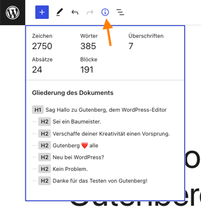Click the WordPress logo icon
Viewport: 201px width, 207px height.
point(12,12)
